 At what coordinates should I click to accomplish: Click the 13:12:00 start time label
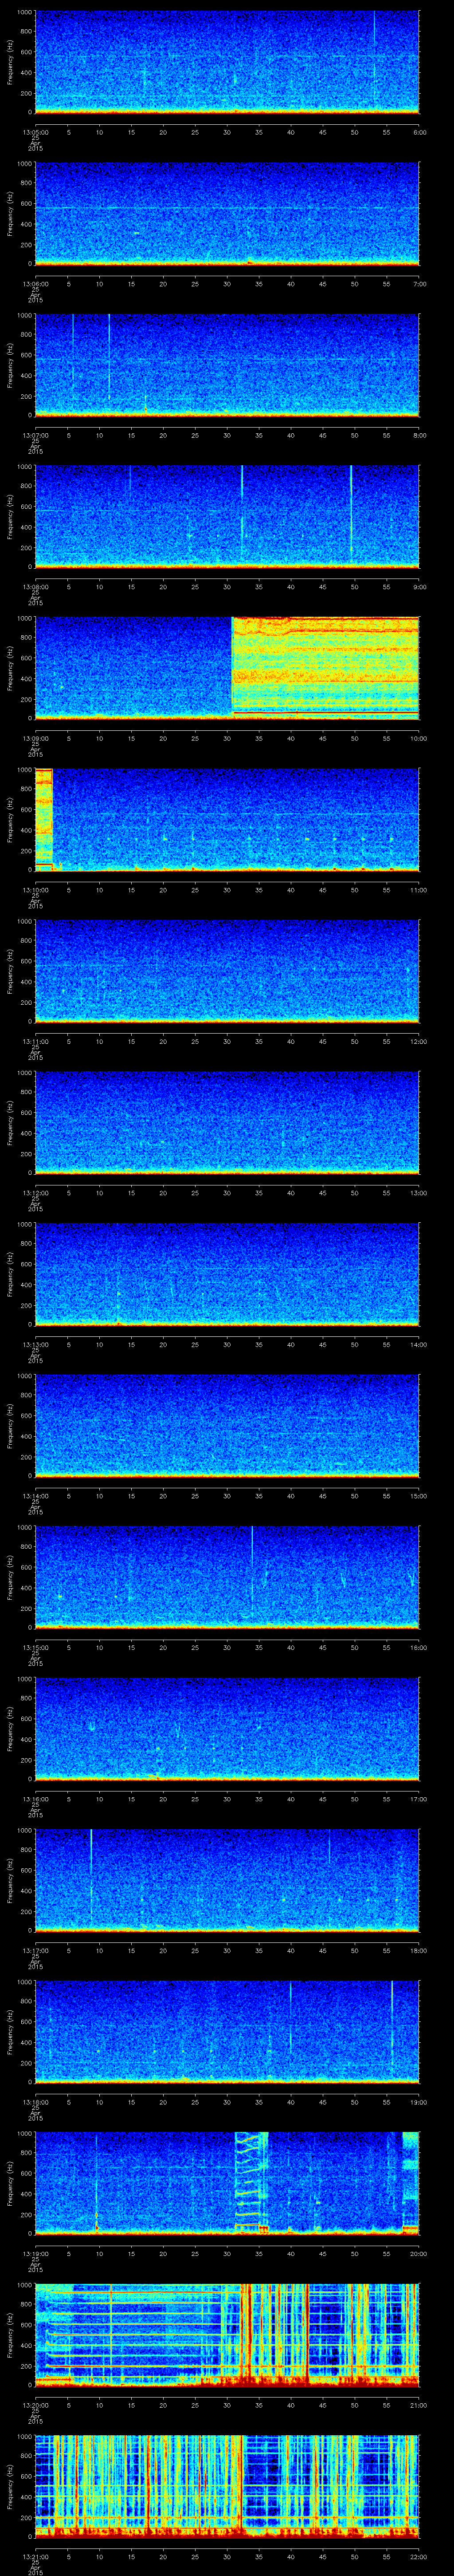coord(35,1193)
